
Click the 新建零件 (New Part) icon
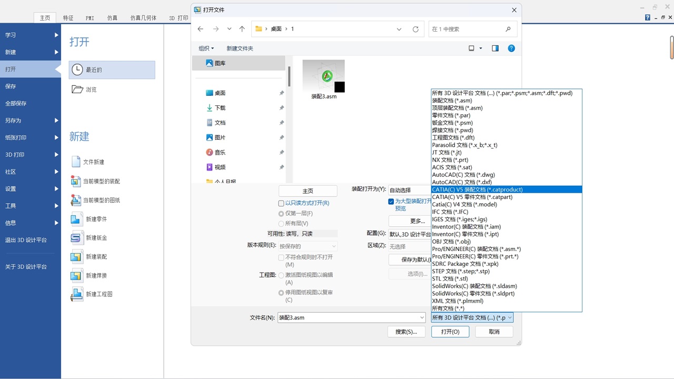(76, 219)
